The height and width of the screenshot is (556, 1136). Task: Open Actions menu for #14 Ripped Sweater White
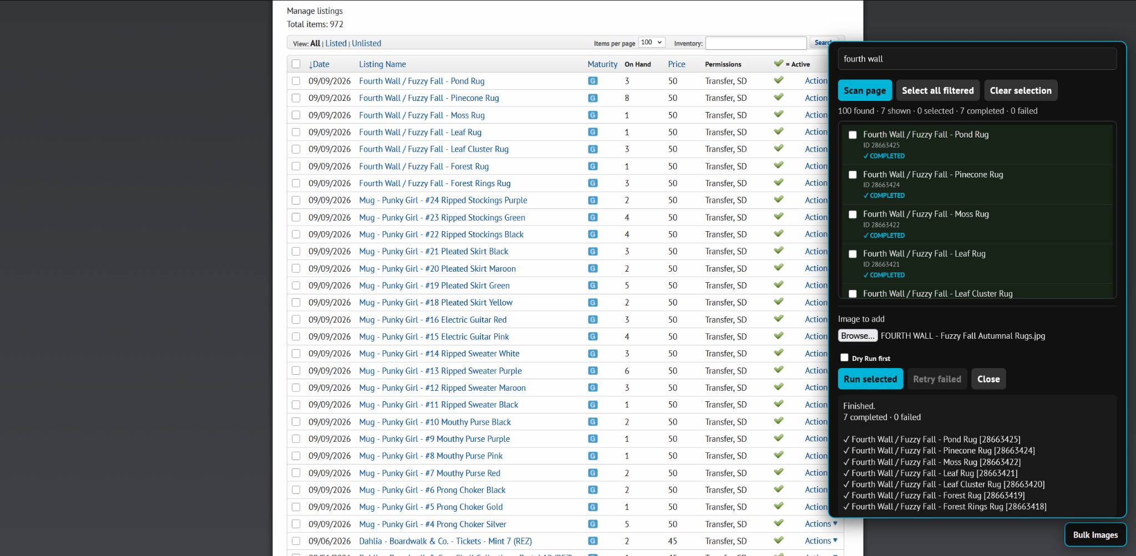pos(816,354)
